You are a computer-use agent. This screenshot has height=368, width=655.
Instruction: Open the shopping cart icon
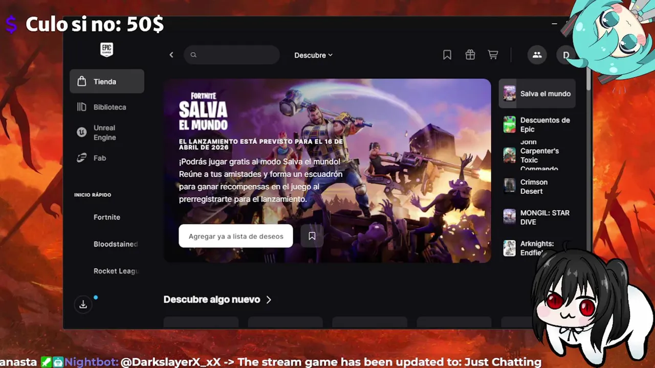493,55
